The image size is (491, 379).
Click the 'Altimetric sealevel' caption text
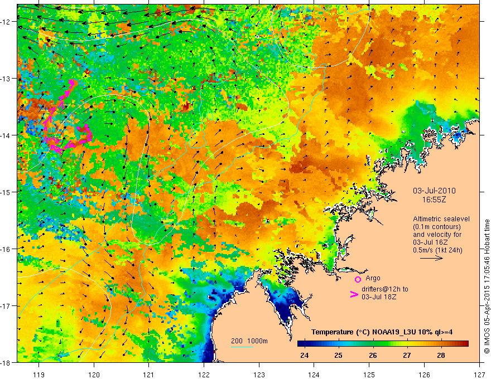(441, 219)
